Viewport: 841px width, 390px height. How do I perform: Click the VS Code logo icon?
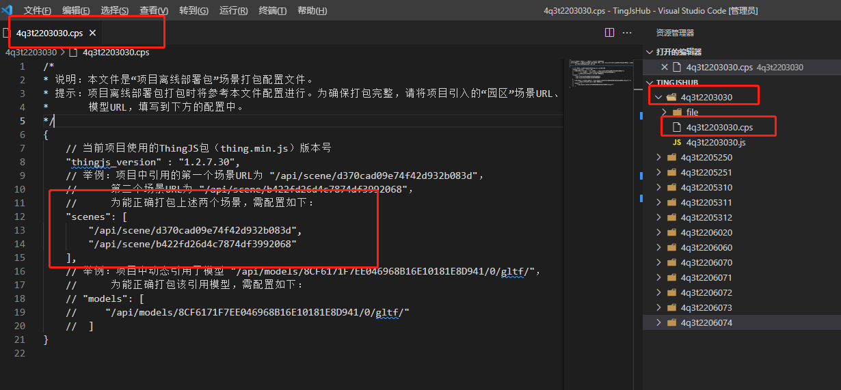(8, 10)
